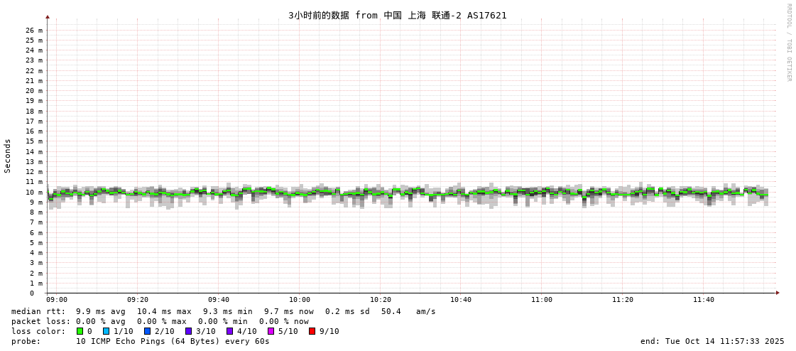The height and width of the screenshot is (351, 796).
Task: Click the median rtt statistics line
Action: (x=224, y=311)
